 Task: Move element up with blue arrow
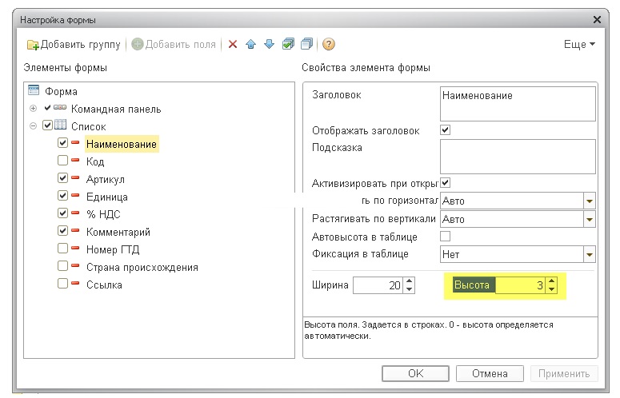click(x=250, y=44)
